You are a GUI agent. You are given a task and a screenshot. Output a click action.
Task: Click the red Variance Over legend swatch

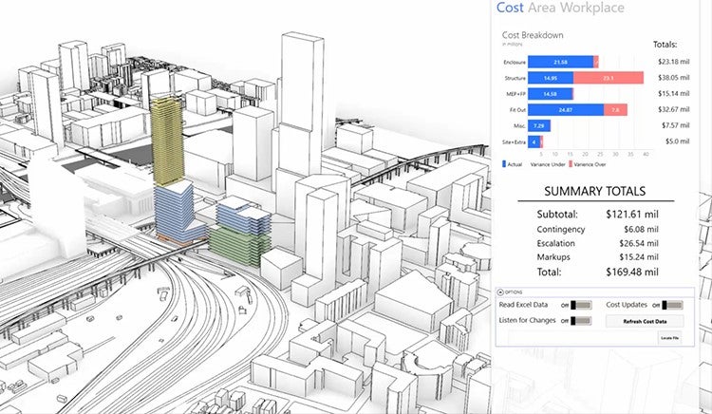coord(571,164)
